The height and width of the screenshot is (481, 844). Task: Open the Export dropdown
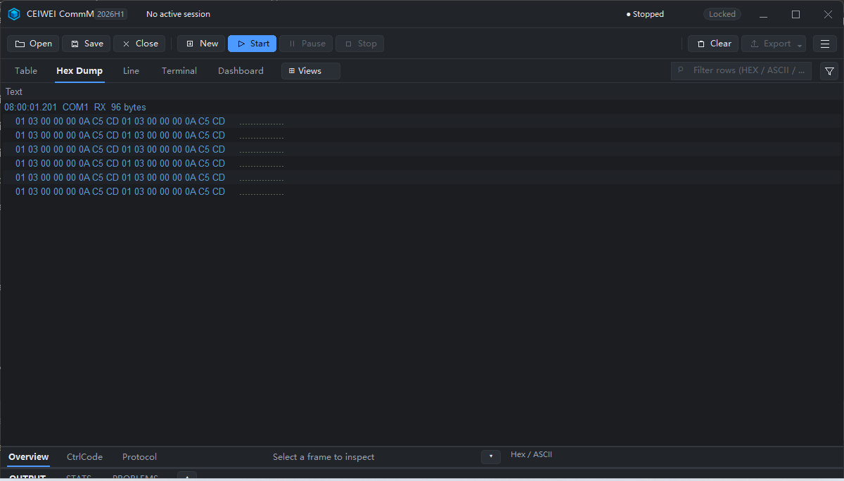click(774, 44)
